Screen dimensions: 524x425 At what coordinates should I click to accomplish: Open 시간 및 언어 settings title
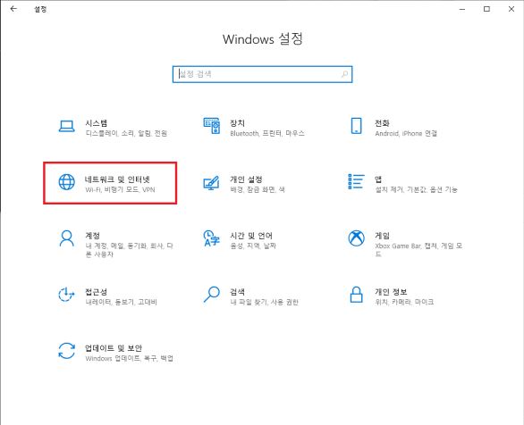[251, 236]
